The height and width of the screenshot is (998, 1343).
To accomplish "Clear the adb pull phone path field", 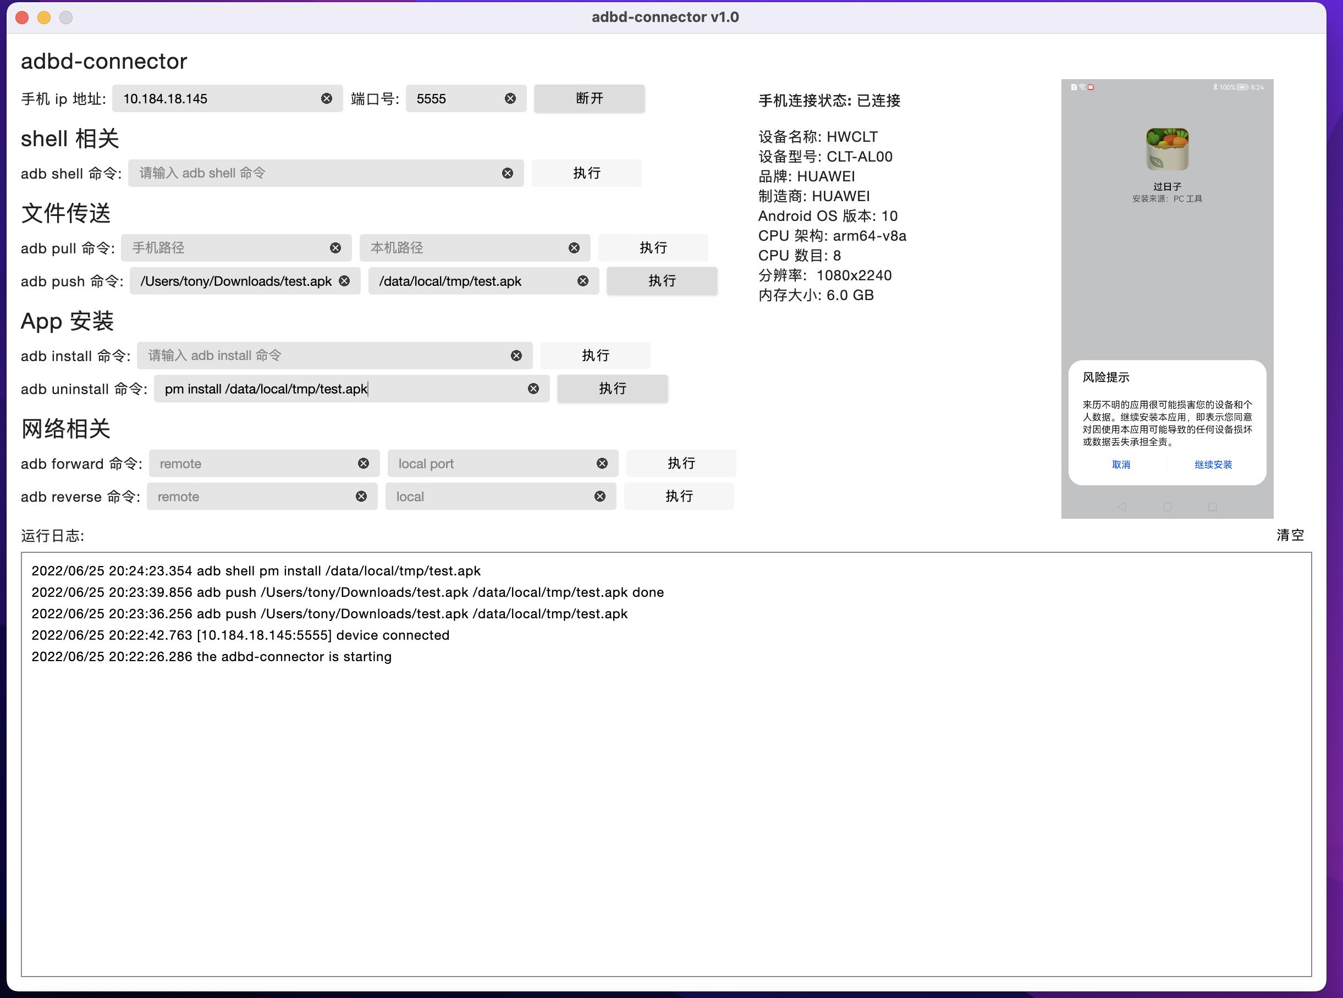I will 335,248.
